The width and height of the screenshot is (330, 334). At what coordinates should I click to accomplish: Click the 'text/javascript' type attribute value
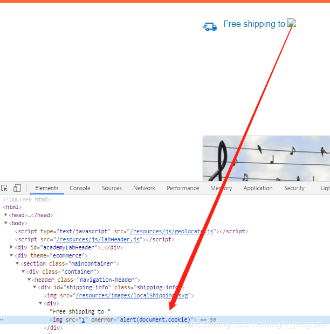click(x=84, y=231)
